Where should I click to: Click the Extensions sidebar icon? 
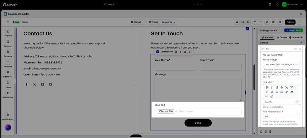[x=8, y=74]
